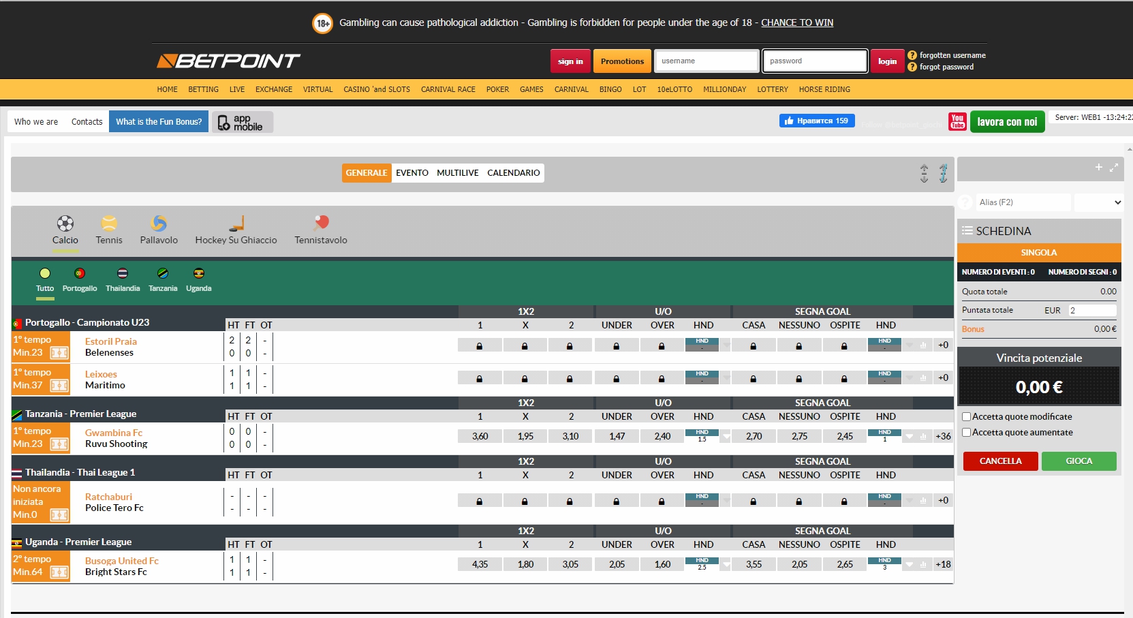Select the SINGOLA betslip tab
This screenshot has width=1133, height=618.
pos(1039,253)
